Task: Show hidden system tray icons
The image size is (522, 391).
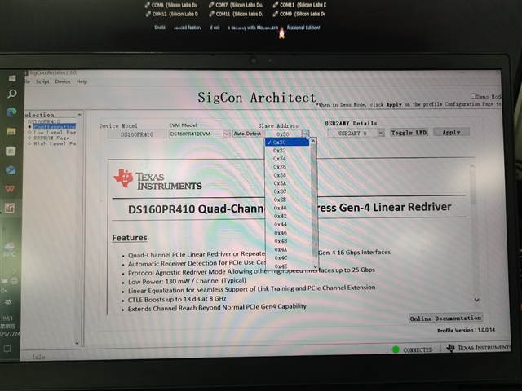Action: [14, 271]
